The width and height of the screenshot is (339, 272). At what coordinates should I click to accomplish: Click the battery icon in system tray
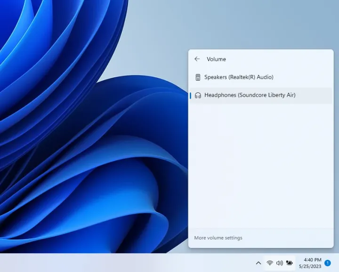click(x=289, y=263)
